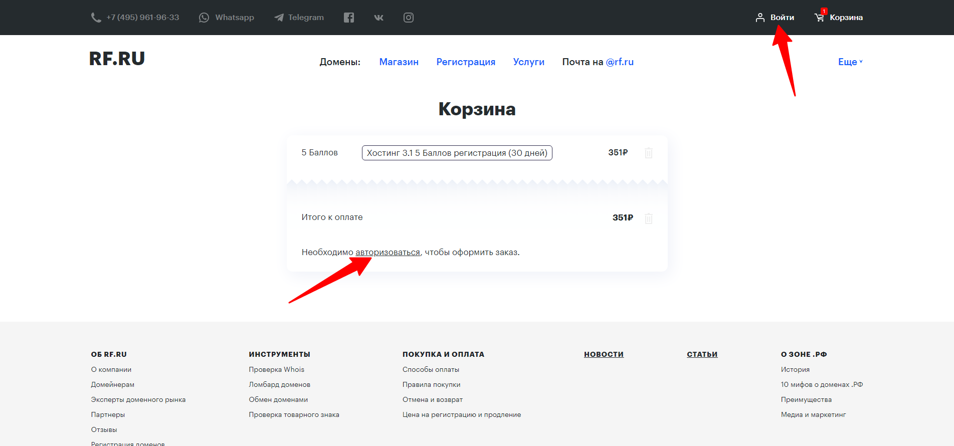Click trash icon next to Итого к оплате
Screen dimensions: 954x446
(648, 218)
